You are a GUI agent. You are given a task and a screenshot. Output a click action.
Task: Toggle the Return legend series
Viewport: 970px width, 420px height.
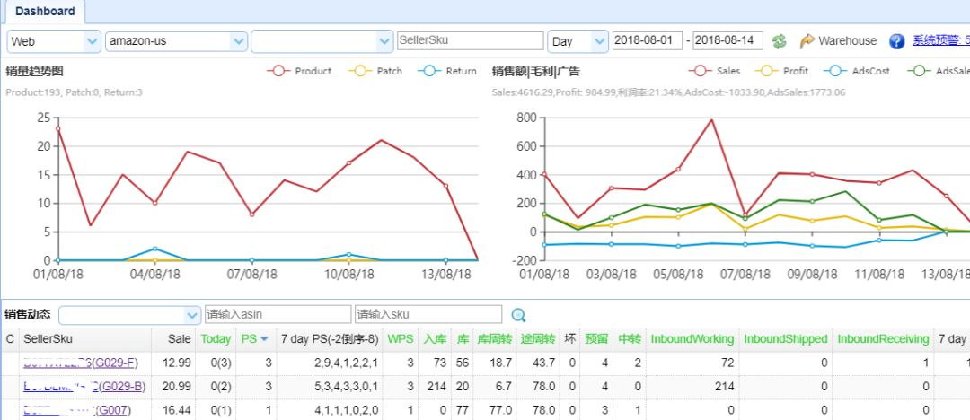pyautogui.click(x=447, y=71)
